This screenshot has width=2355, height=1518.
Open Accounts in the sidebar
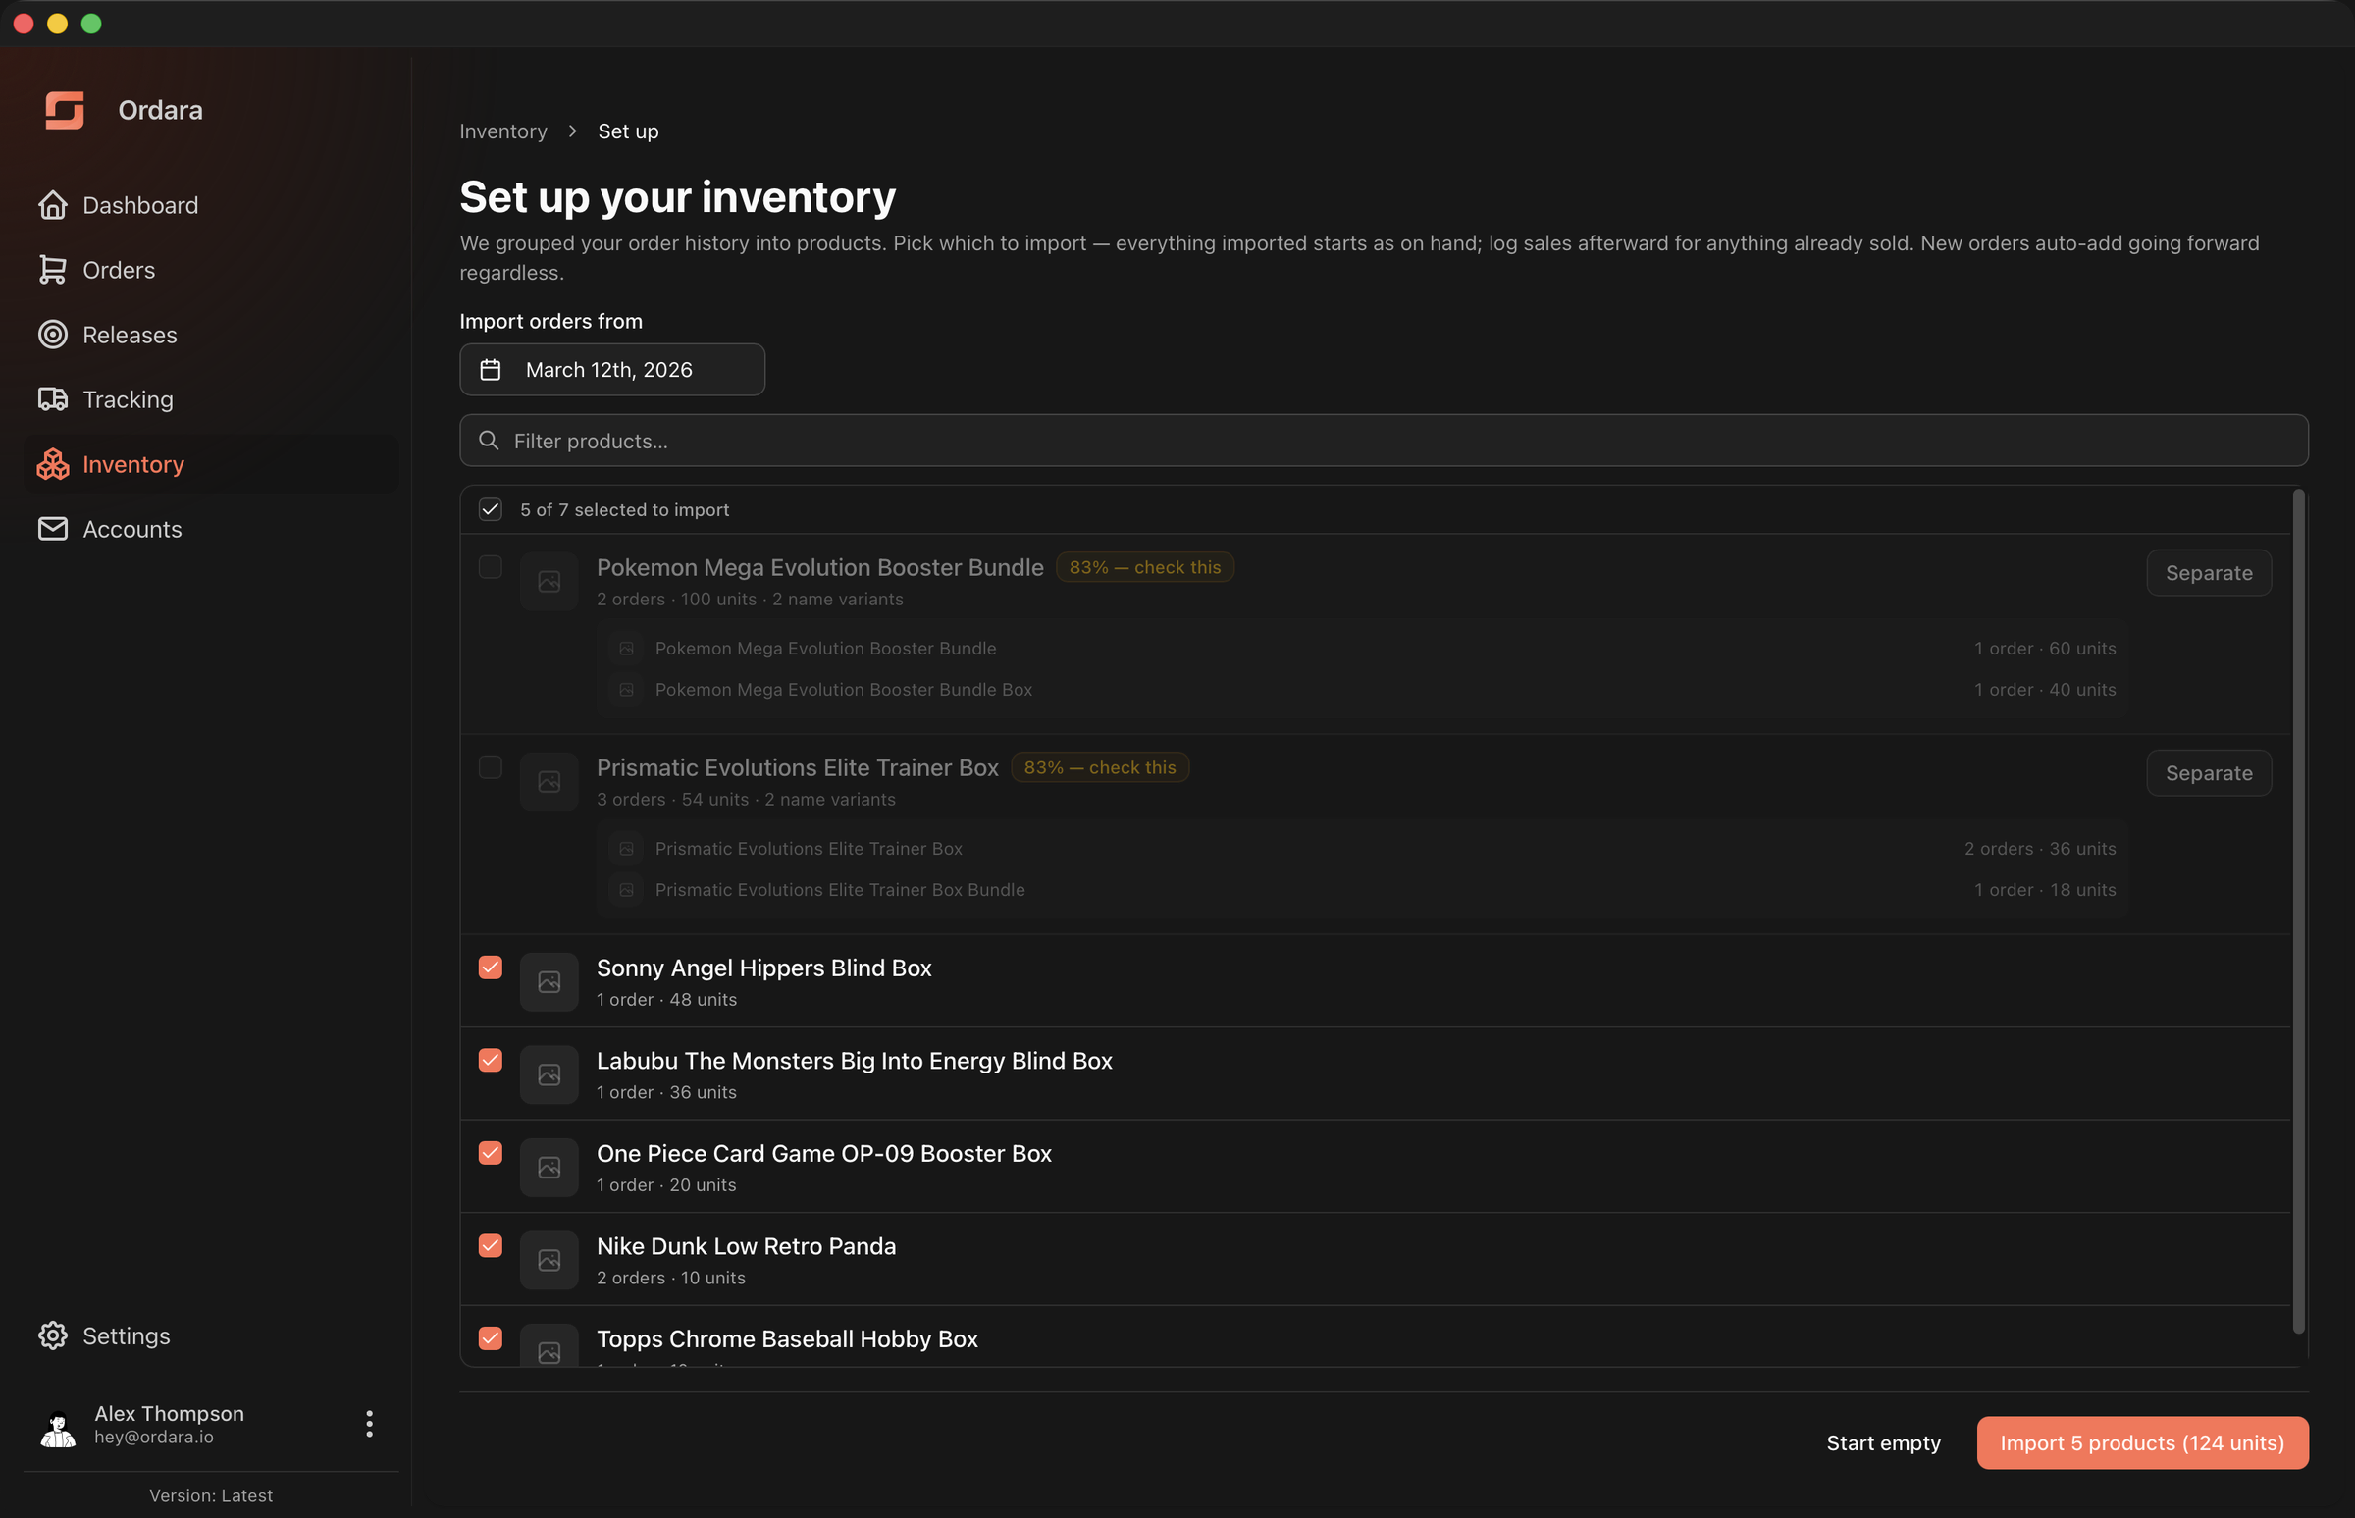(212, 529)
